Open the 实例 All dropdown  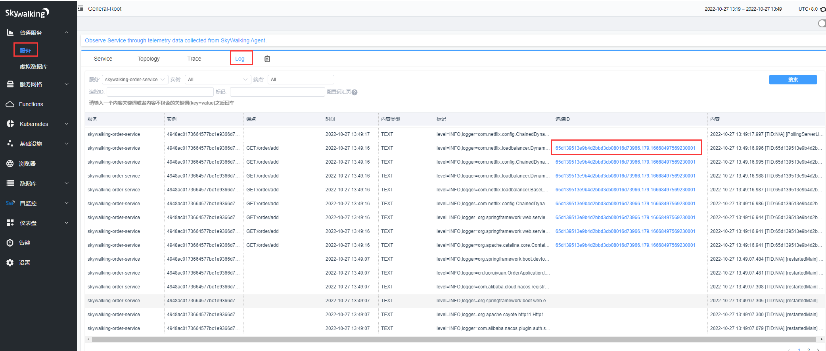(x=218, y=80)
